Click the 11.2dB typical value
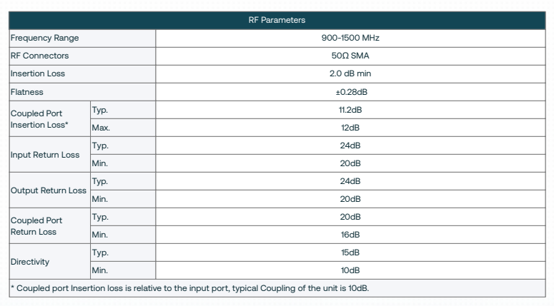The width and height of the screenshot is (554, 306). 350,110
